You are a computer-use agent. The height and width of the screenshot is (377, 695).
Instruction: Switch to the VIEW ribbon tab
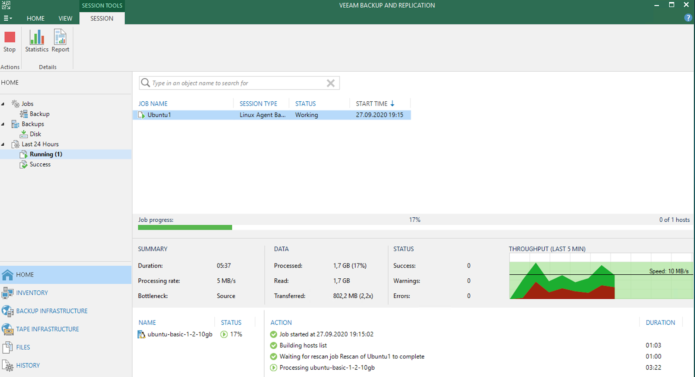(65, 18)
